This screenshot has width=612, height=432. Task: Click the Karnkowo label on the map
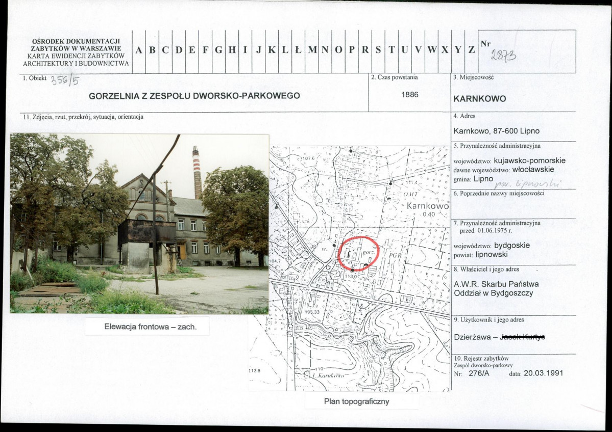click(x=427, y=206)
